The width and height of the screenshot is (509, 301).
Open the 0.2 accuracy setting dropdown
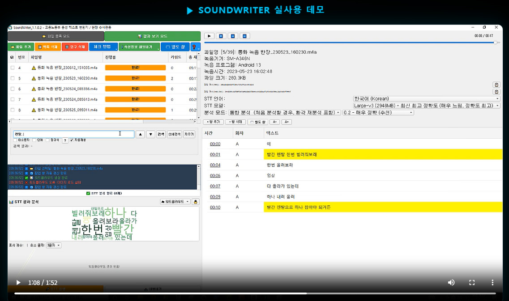tap(378, 113)
